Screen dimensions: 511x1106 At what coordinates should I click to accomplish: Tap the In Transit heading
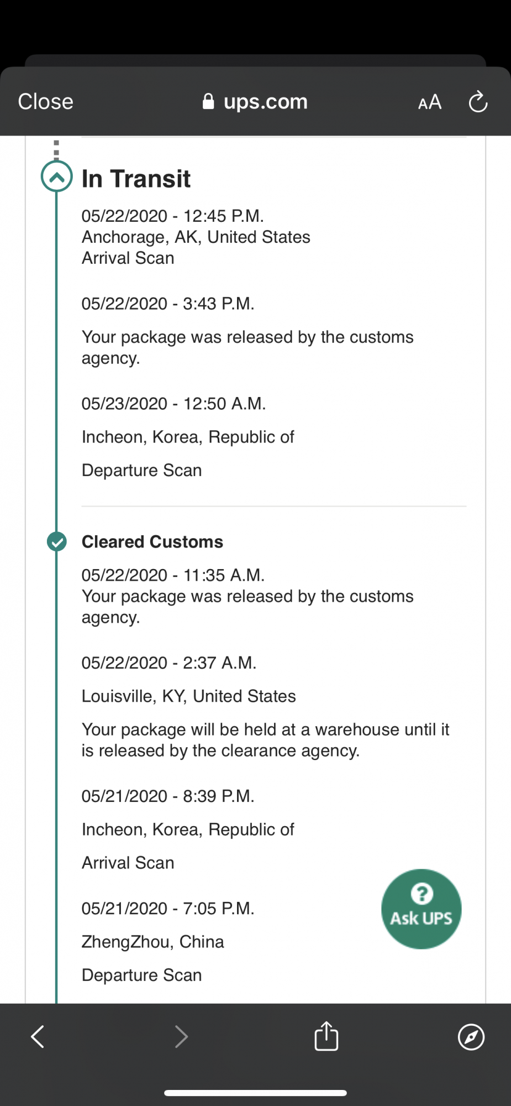point(136,179)
